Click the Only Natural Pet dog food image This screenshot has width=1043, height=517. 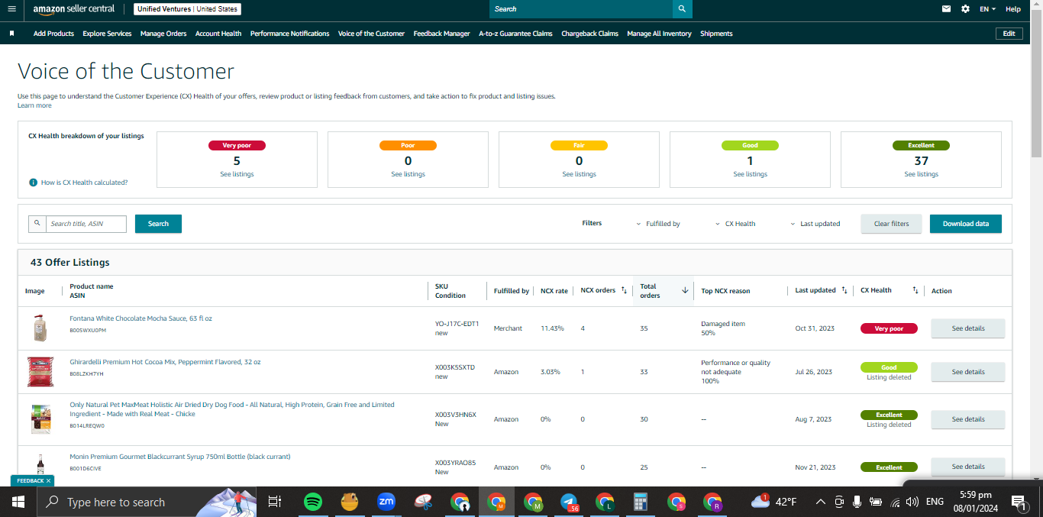[x=40, y=419]
